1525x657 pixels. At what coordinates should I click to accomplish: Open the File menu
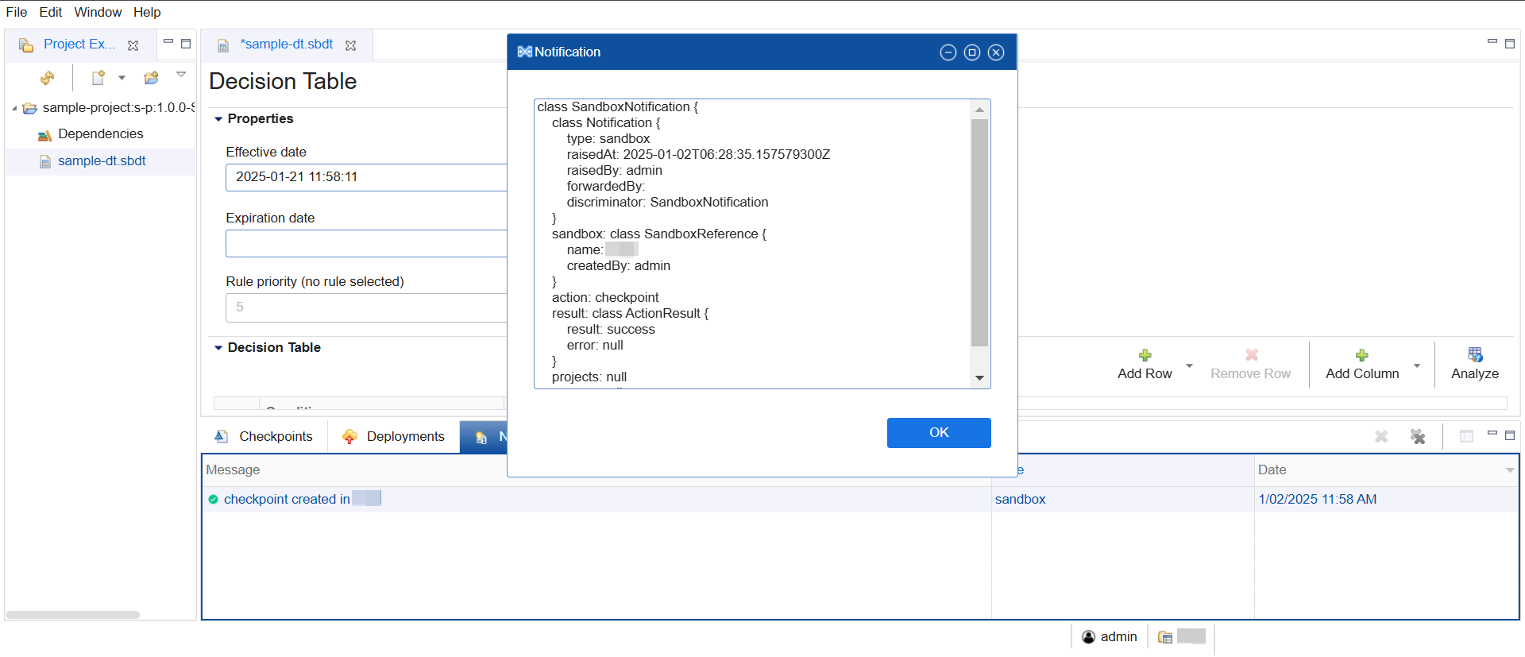pos(17,12)
